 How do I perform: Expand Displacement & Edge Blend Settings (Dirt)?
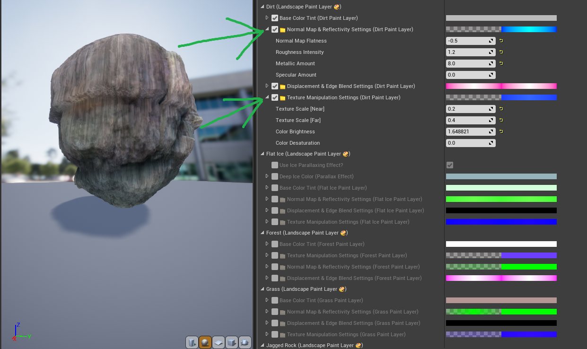(x=267, y=86)
